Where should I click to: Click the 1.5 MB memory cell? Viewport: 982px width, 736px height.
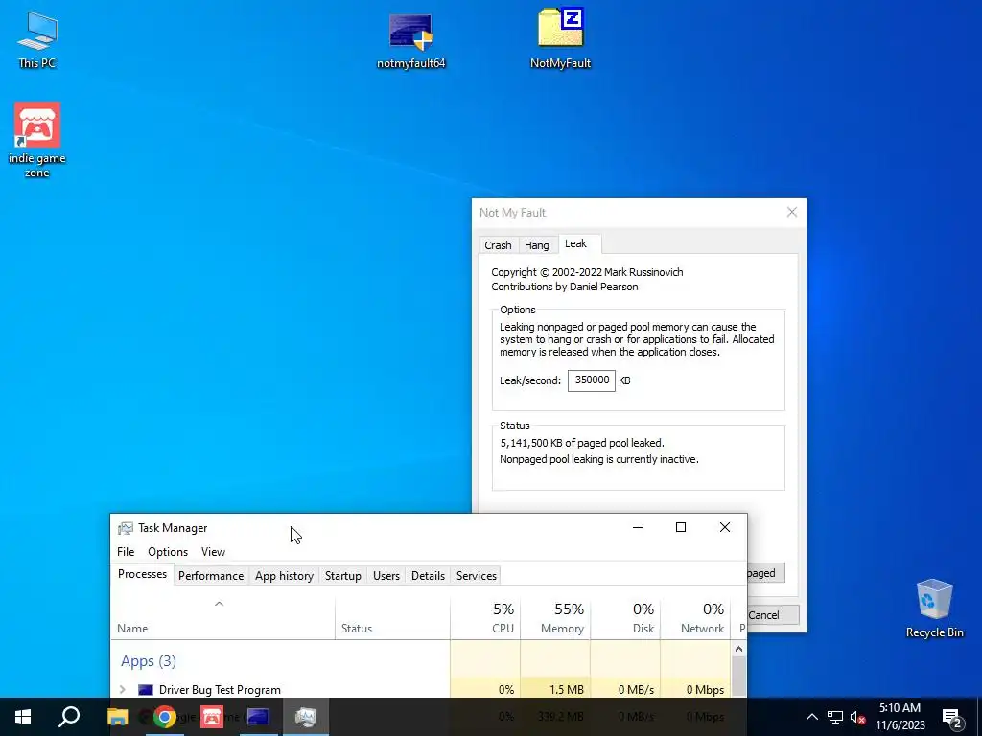click(555, 690)
